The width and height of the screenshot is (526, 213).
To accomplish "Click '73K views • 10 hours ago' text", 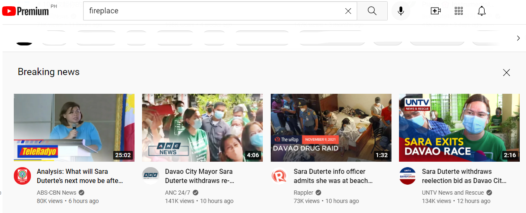I will (x=326, y=201).
